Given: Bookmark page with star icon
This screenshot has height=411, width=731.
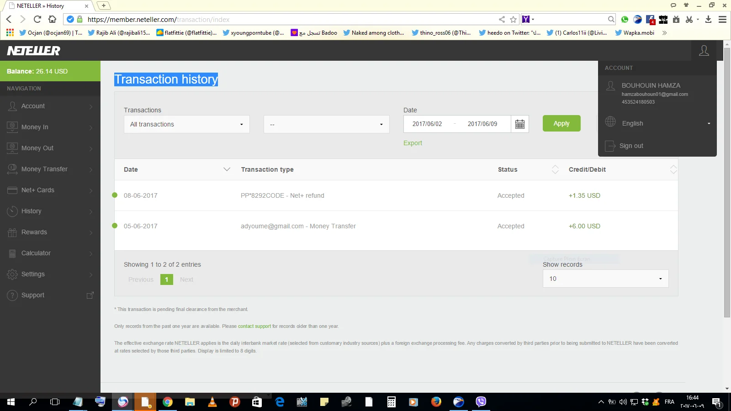Looking at the screenshot, I should (x=513, y=19).
